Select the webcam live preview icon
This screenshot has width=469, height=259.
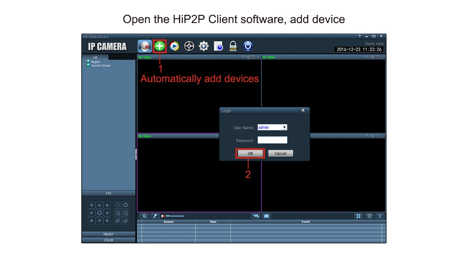point(145,46)
